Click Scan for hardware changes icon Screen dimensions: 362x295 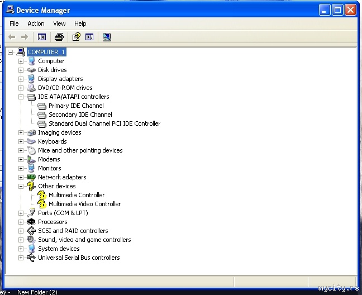point(107,37)
